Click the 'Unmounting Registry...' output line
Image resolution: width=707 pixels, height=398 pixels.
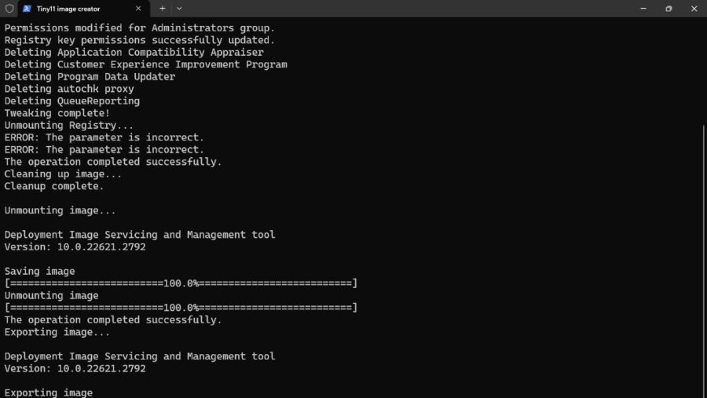point(69,126)
